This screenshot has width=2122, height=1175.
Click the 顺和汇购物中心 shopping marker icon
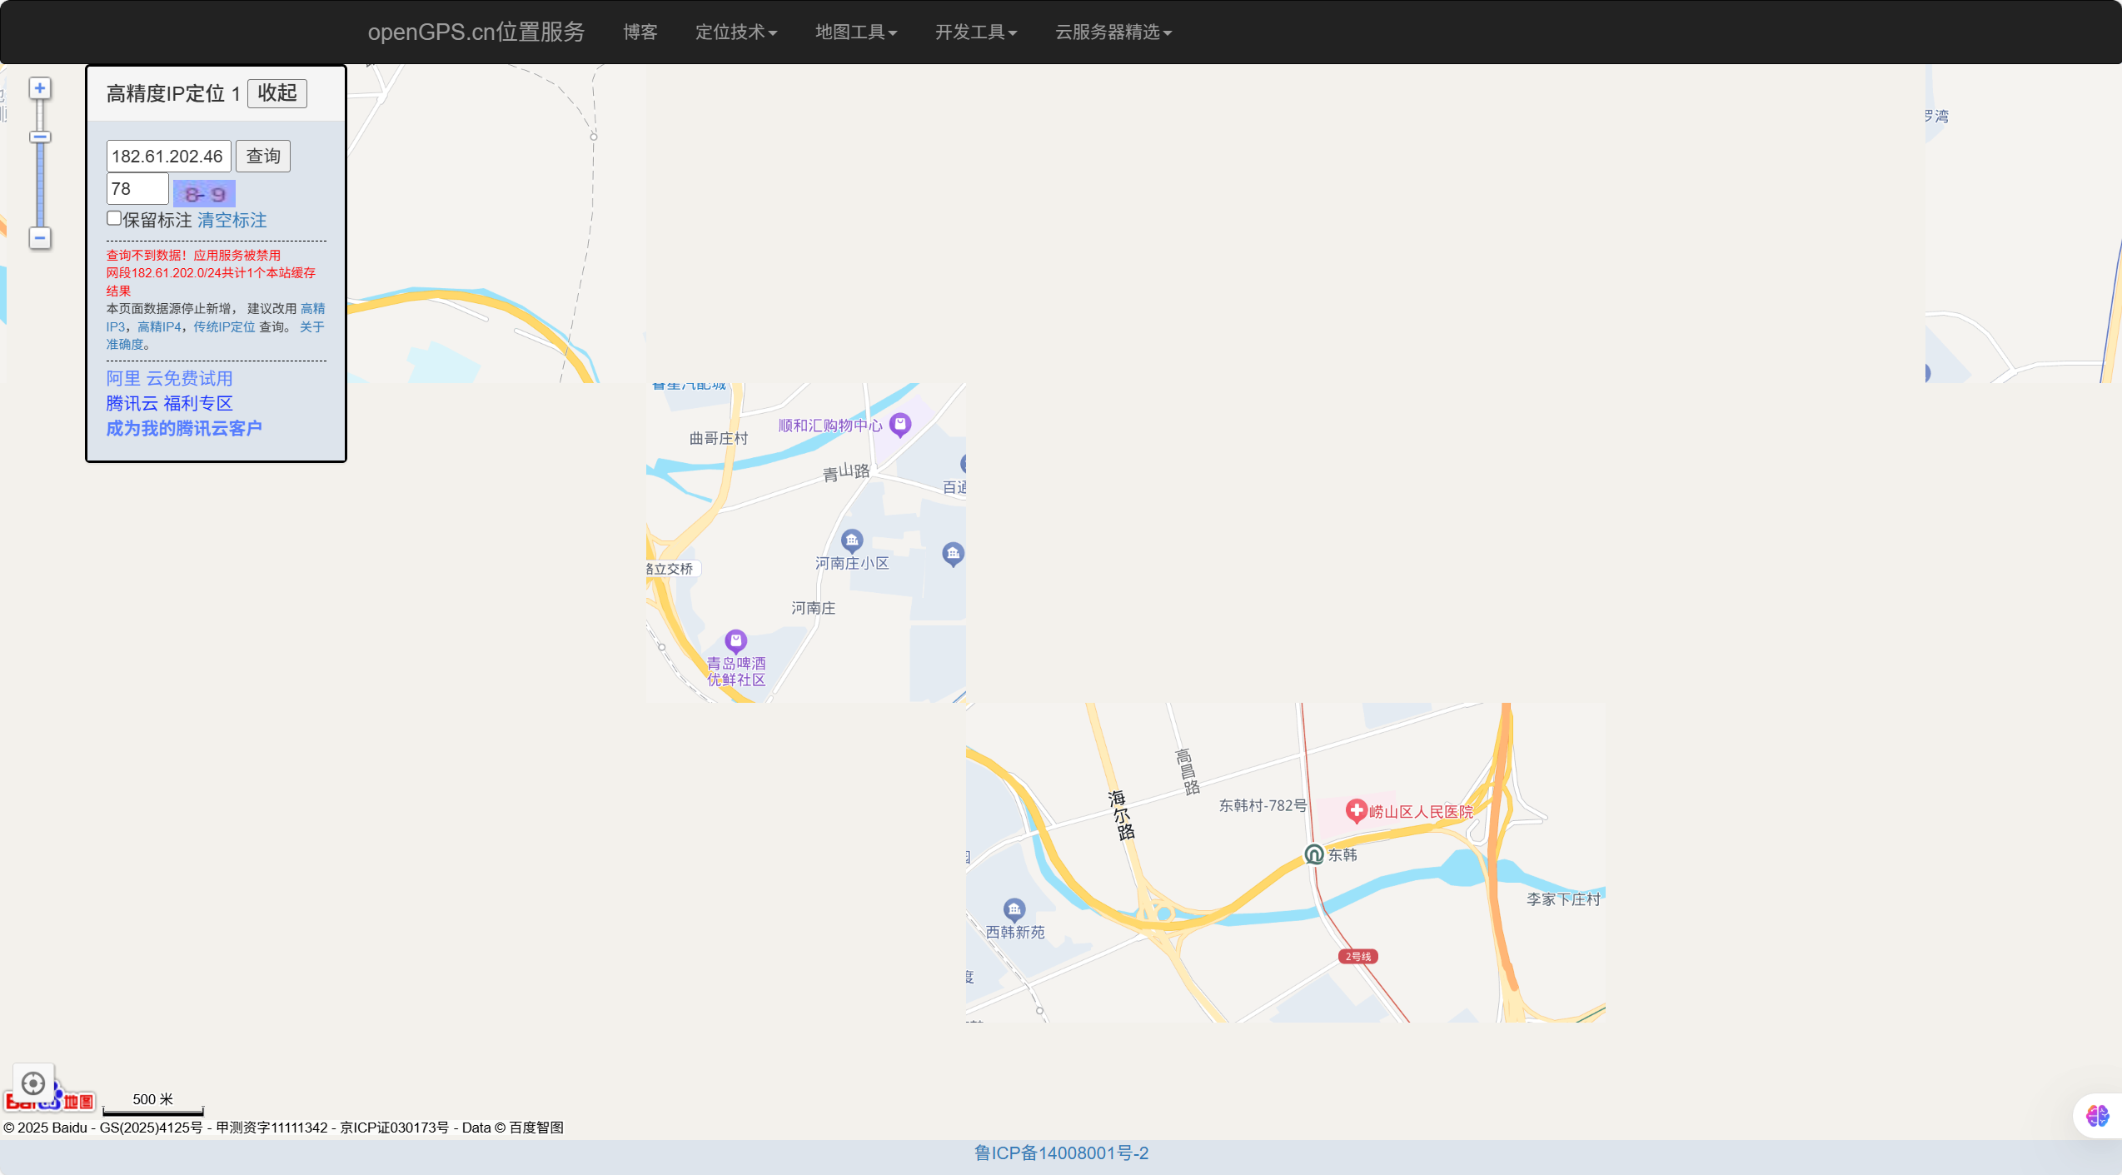pos(899,424)
